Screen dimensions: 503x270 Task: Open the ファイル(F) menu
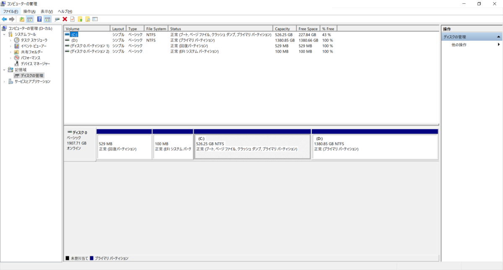coord(11,11)
